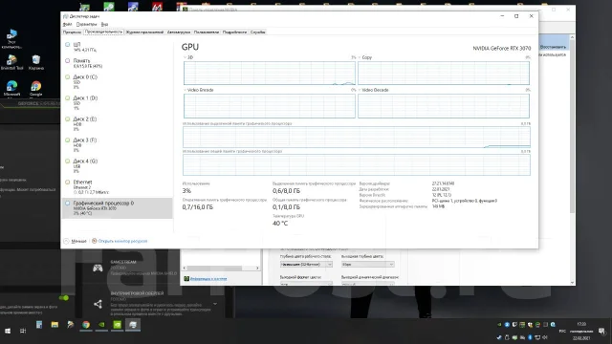Click the Восстановить button in NVIDIA panel
Screen dimensions: 612x344
(553, 47)
